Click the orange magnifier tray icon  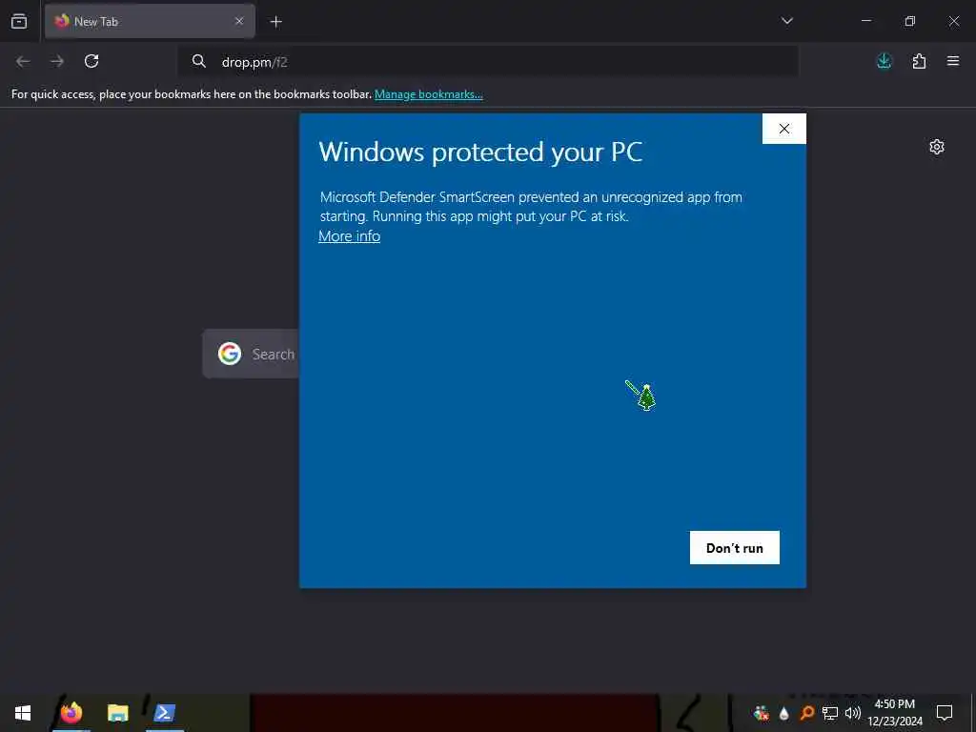806,713
